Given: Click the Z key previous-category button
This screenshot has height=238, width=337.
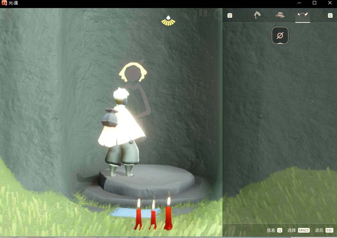Looking at the screenshot, I should tap(230, 15).
